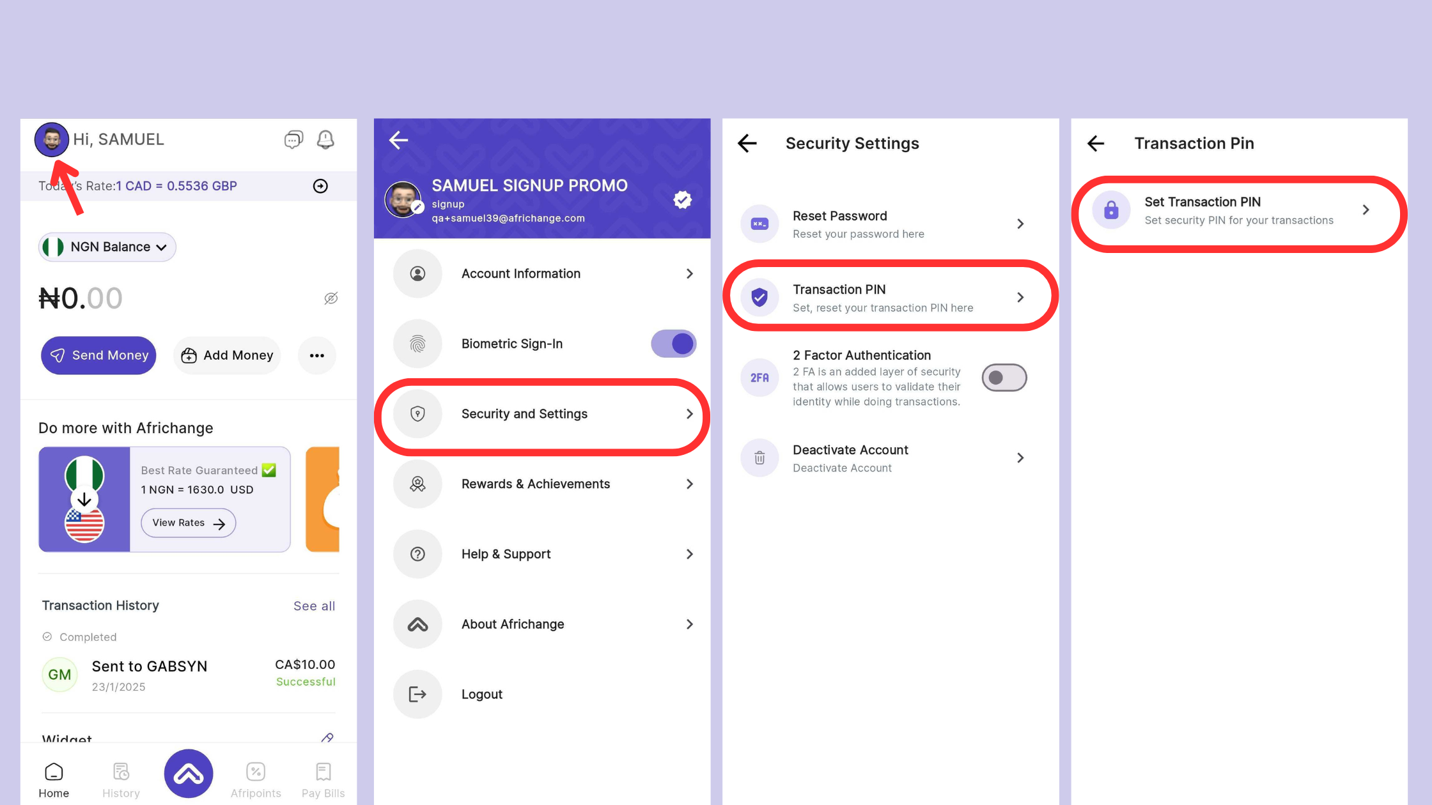The height and width of the screenshot is (805, 1432).
Task: Expand the Deactivate Account chevron
Action: tap(1020, 458)
